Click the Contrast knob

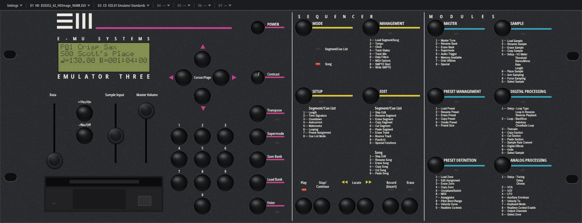[x=257, y=77]
